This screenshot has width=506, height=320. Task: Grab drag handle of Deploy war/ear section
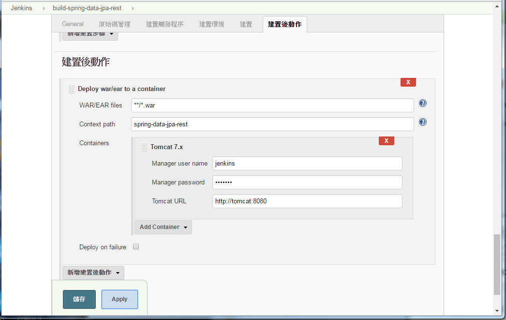coord(71,89)
